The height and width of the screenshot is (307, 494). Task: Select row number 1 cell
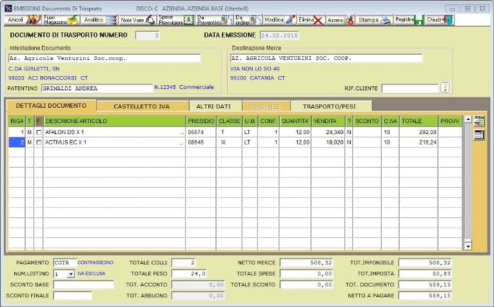pyautogui.click(x=17, y=132)
